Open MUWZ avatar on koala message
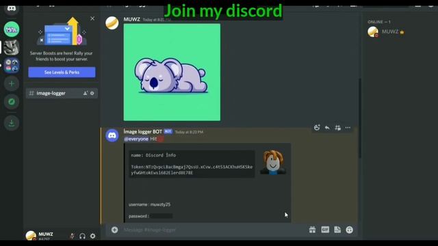This screenshot has width=438, height=246. point(112,23)
